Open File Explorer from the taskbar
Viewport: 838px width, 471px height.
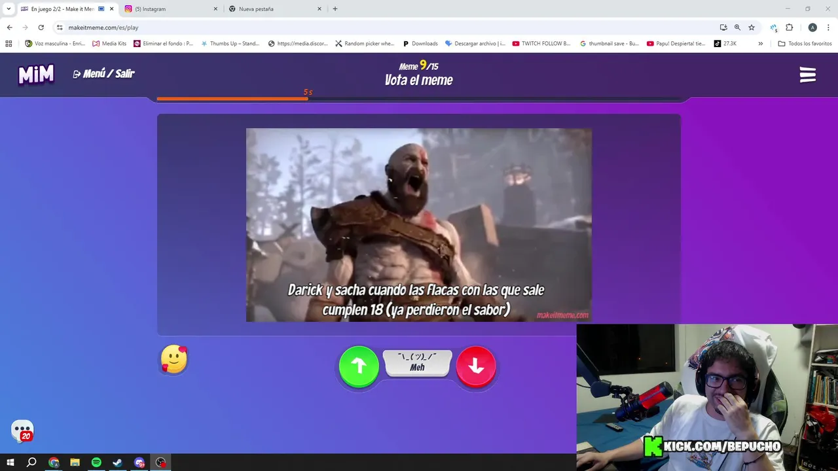point(75,462)
